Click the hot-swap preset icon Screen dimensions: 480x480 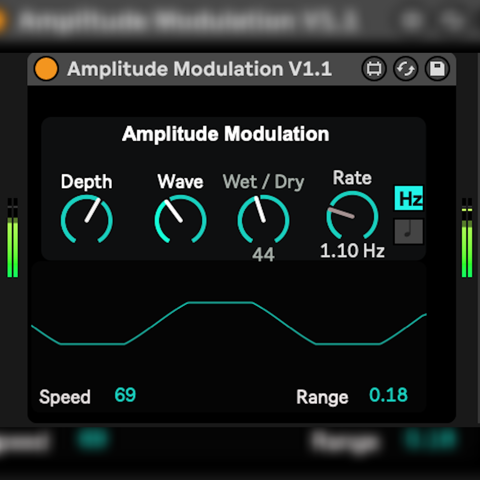click(x=405, y=69)
